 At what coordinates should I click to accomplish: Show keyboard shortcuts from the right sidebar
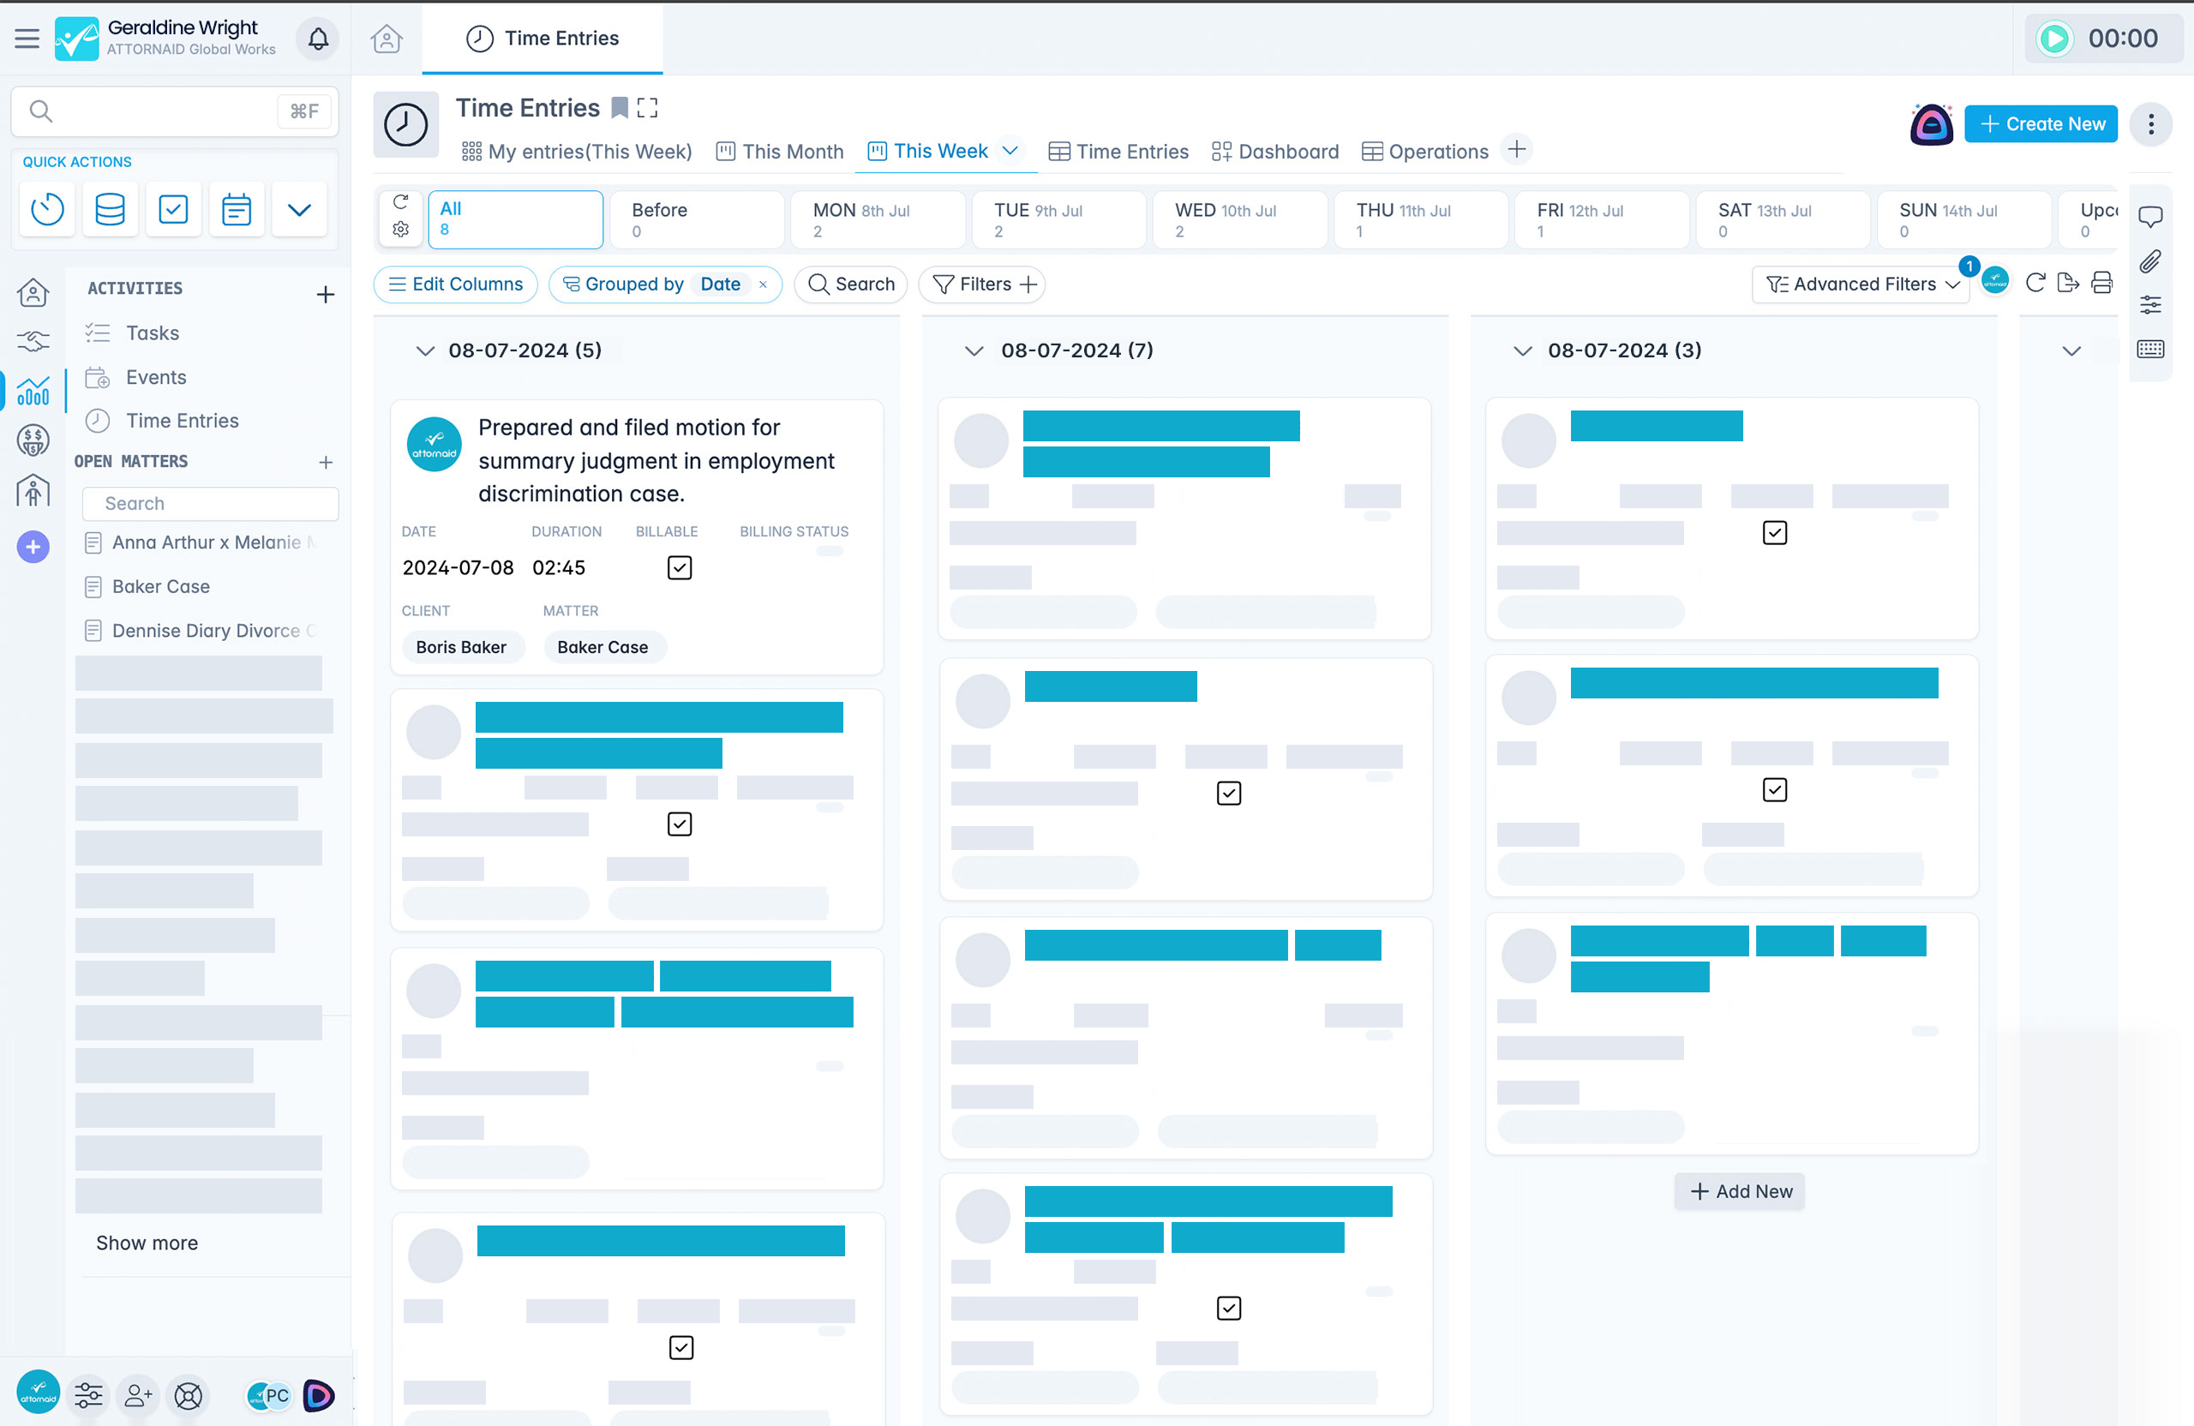point(2153,349)
